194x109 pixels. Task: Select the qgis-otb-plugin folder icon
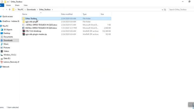(24, 21)
